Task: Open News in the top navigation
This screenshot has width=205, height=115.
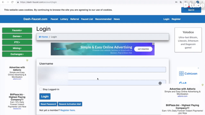Action: pyautogui.click(x=117, y=19)
